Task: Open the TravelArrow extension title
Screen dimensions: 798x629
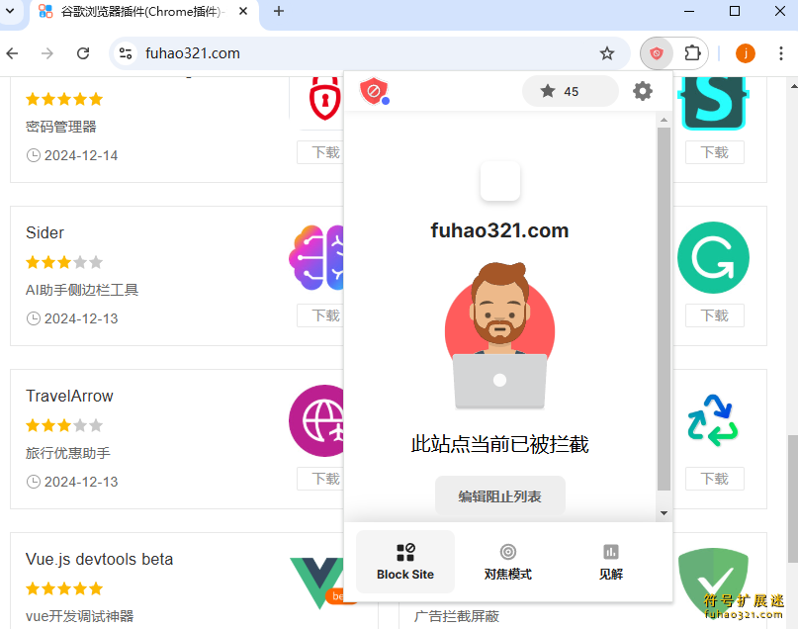Action: (x=69, y=396)
